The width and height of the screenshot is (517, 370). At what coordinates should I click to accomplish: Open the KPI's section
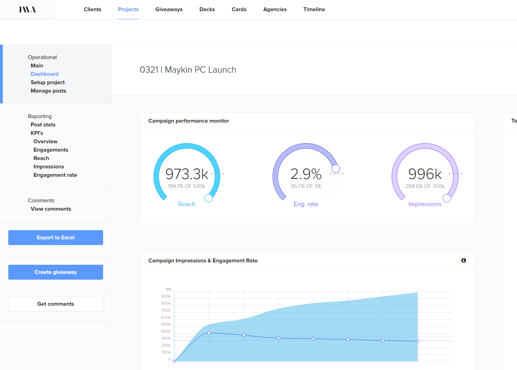pos(37,133)
